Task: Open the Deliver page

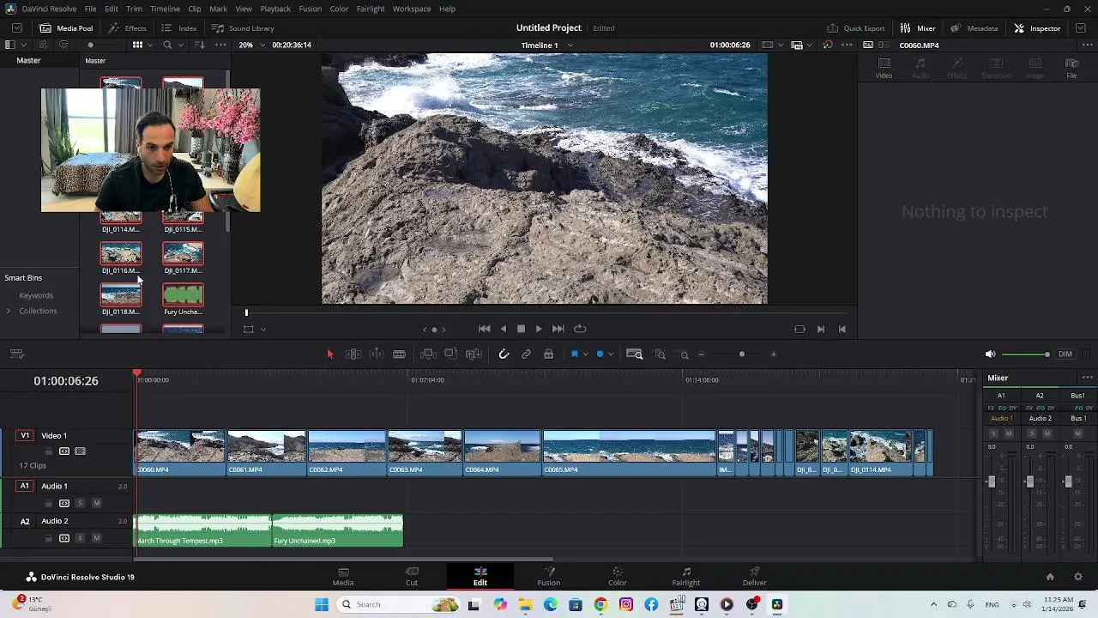Action: [754, 576]
